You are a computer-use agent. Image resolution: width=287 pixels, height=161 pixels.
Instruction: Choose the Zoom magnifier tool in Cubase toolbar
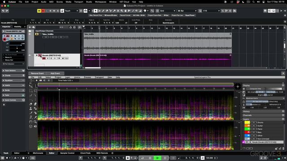pyautogui.click(x=122, y=11)
